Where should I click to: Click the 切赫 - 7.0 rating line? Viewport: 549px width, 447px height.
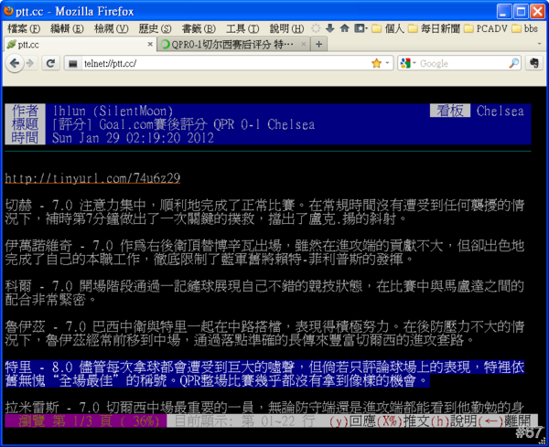point(264,212)
